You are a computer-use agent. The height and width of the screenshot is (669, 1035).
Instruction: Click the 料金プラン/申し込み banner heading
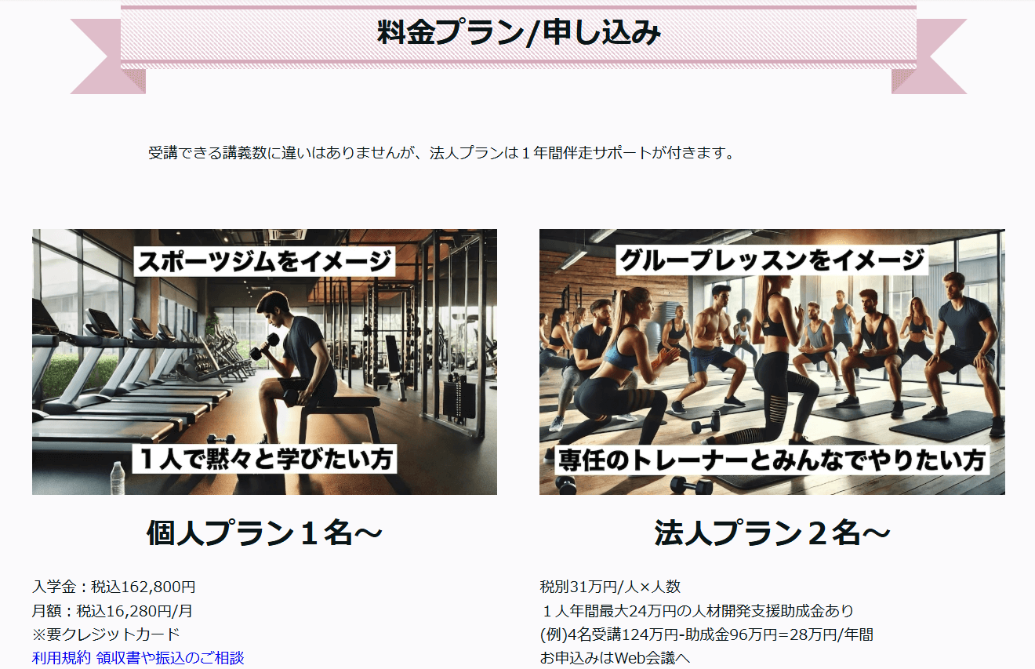(x=518, y=33)
